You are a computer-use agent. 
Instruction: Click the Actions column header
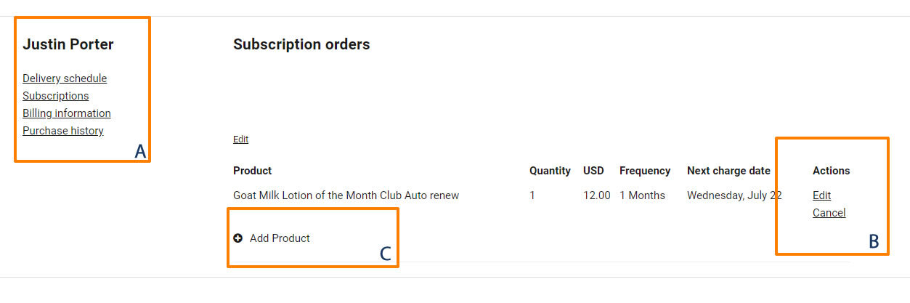click(831, 171)
